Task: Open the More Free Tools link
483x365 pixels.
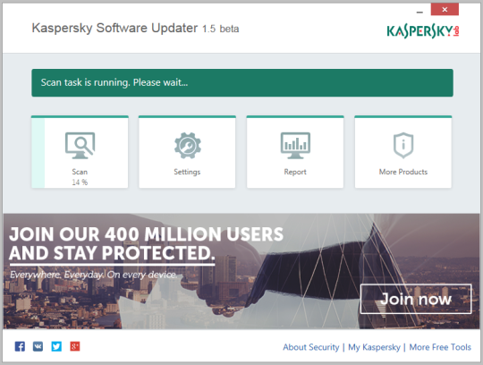Action: coord(440,347)
